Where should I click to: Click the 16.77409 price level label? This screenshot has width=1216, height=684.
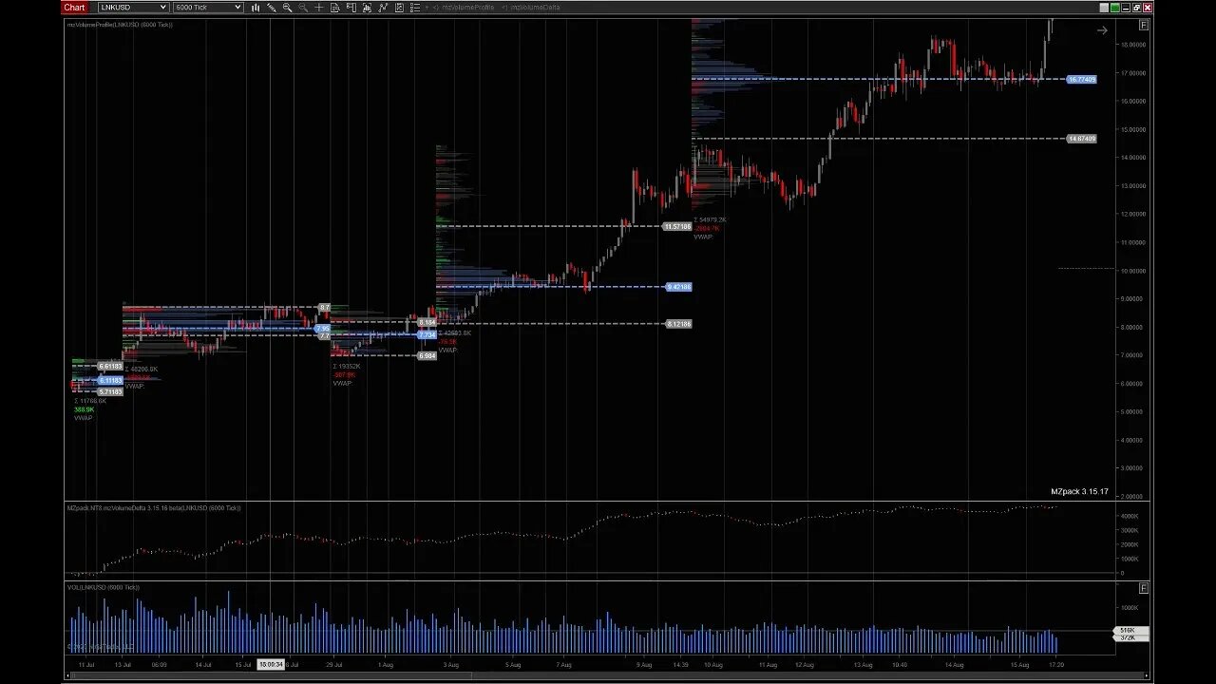pyautogui.click(x=1082, y=80)
